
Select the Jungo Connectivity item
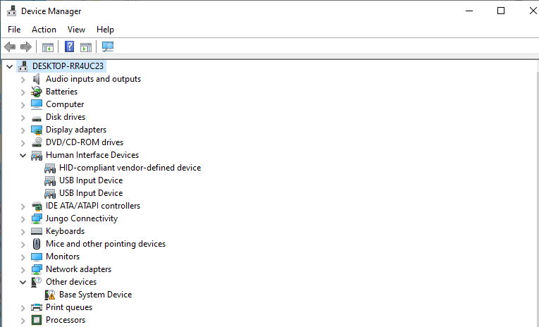pos(81,218)
